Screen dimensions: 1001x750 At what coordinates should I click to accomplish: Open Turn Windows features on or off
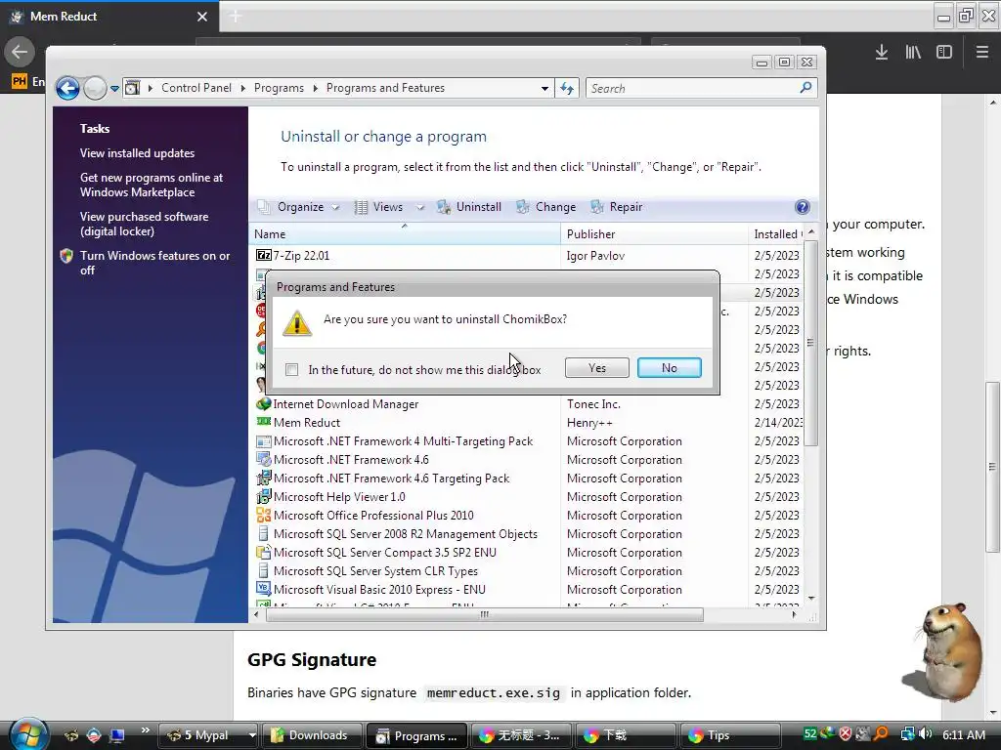(x=154, y=263)
